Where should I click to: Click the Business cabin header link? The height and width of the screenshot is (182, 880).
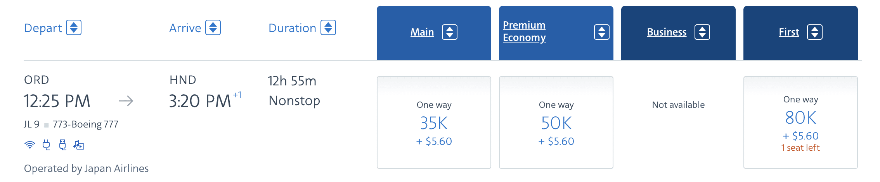[667, 32]
